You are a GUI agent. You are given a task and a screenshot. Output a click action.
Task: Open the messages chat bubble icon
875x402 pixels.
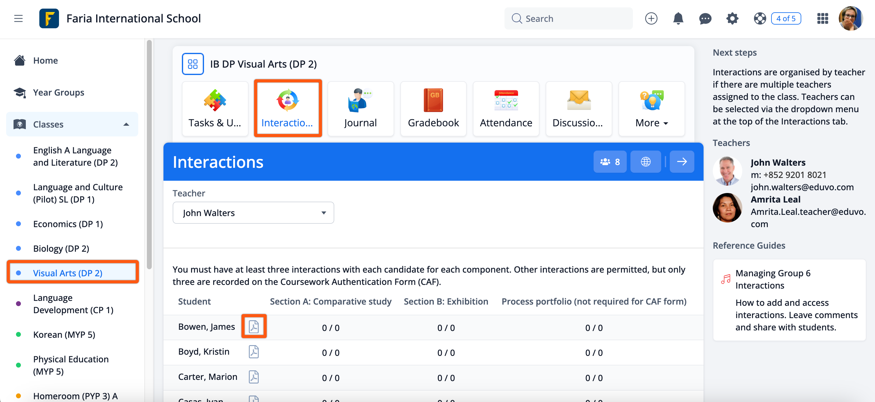click(x=705, y=18)
